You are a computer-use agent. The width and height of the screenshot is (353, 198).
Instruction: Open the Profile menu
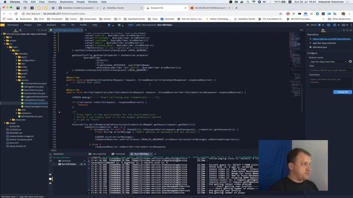(x=83, y=25)
